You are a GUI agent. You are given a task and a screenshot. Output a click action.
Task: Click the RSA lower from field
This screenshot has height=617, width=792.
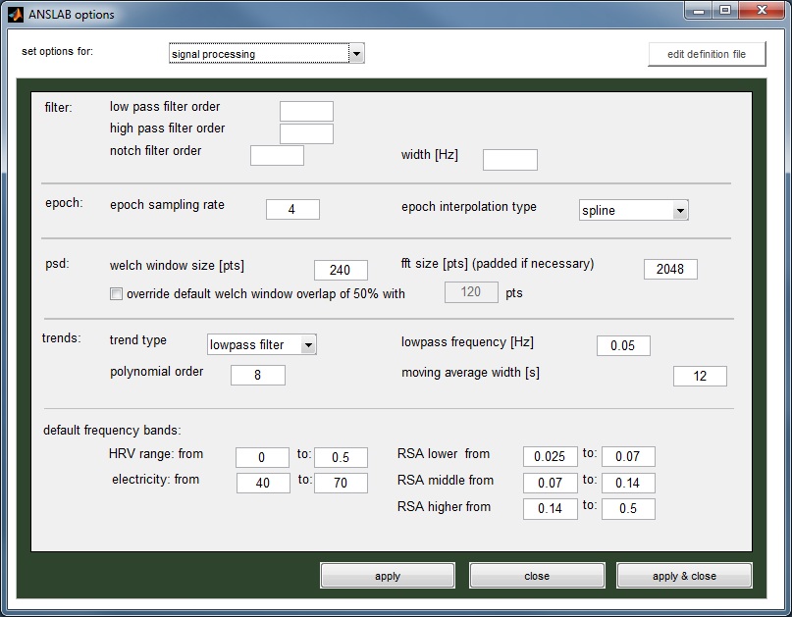point(550,456)
